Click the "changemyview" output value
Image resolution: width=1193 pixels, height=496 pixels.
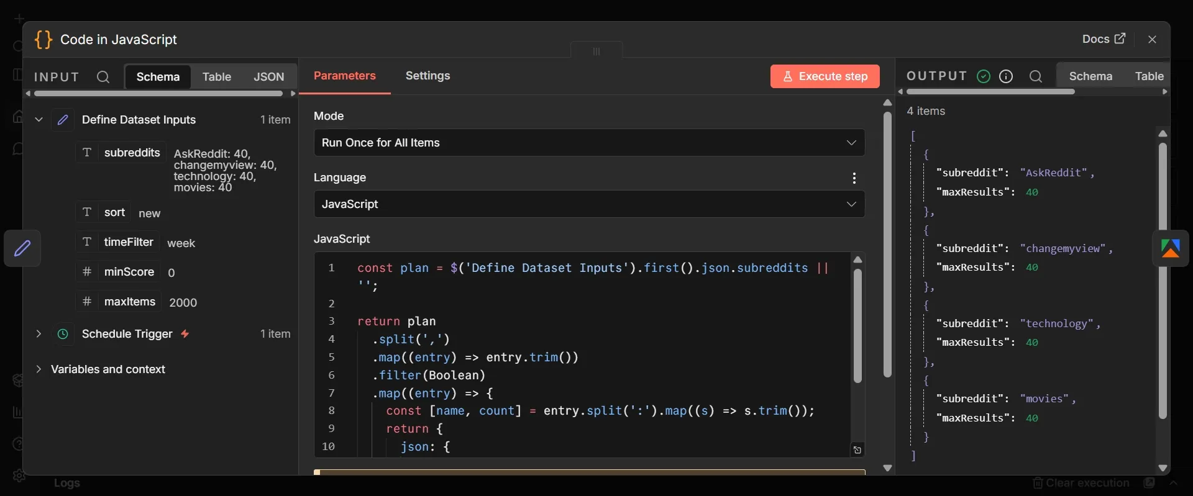pyautogui.click(x=1063, y=248)
